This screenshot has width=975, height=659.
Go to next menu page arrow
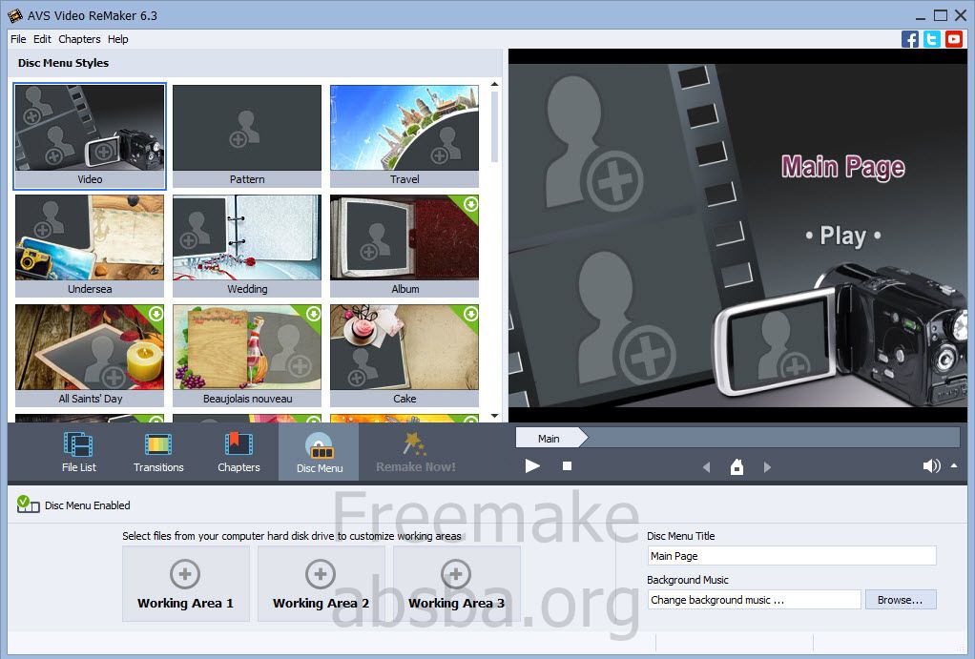767,467
